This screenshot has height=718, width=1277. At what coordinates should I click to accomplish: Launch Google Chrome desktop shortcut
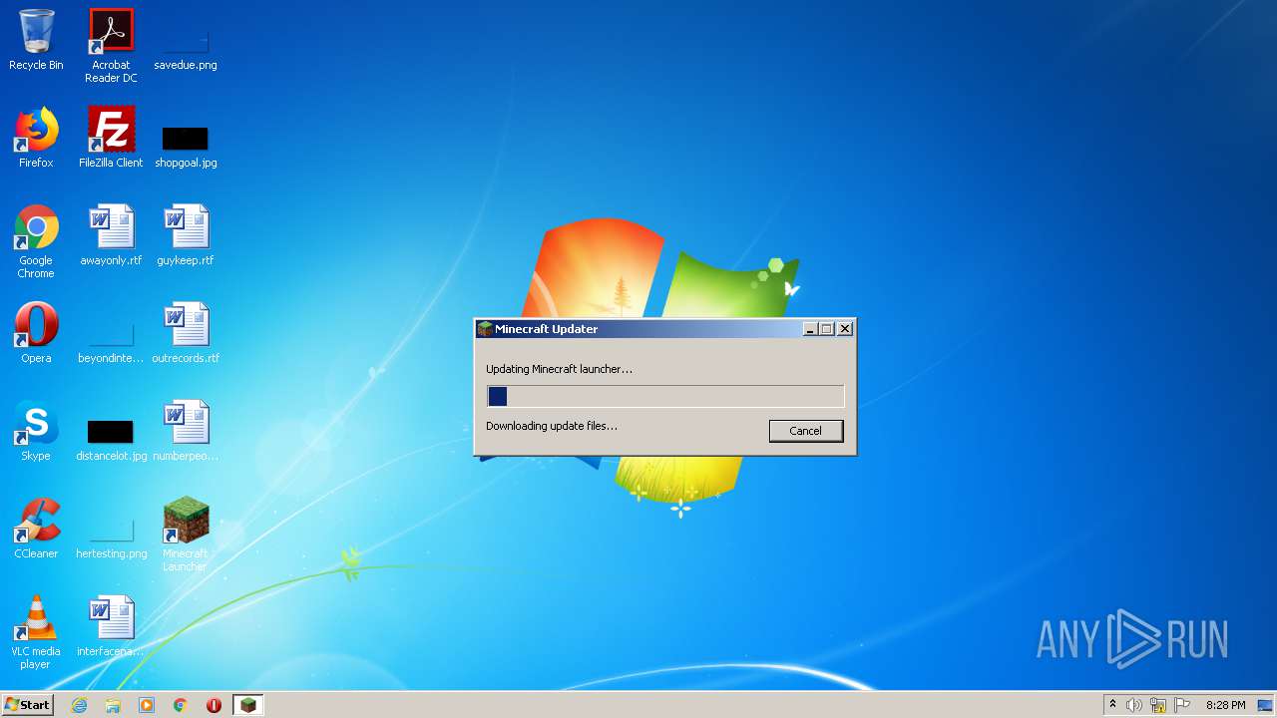click(36, 241)
